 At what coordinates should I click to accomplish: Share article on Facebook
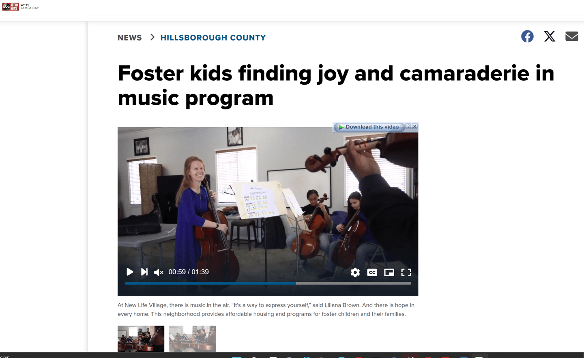tap(527, 36)
